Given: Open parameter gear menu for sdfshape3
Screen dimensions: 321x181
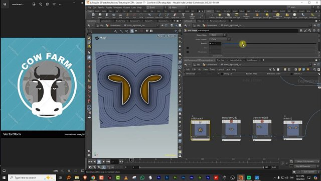Looking at the screenshot, I should 301,30.
